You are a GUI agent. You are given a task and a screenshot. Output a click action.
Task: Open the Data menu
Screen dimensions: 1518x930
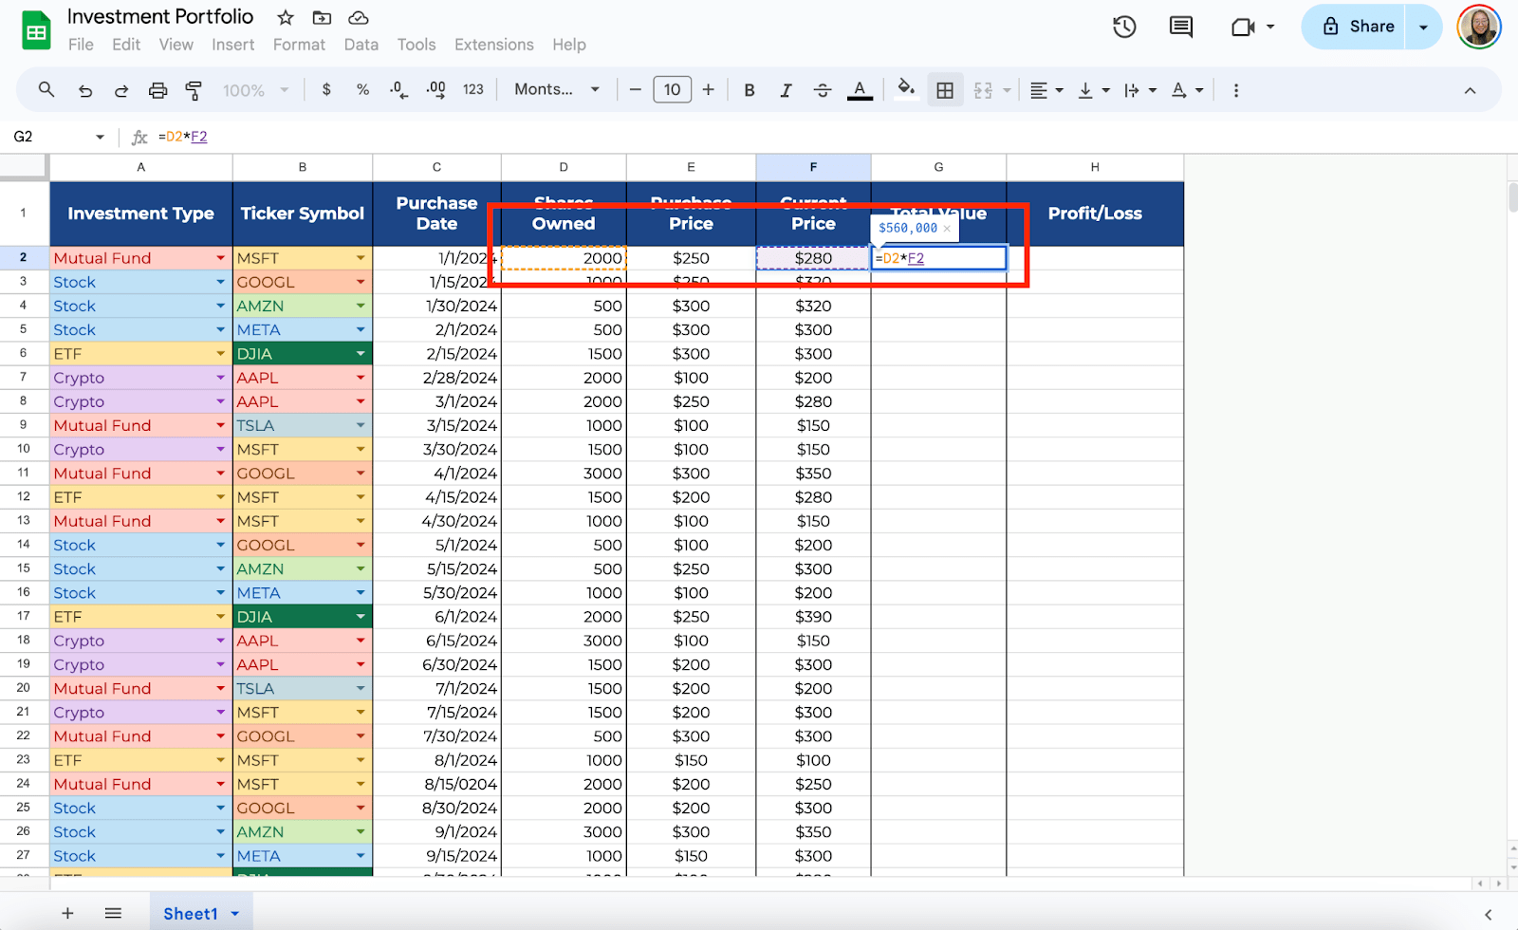coord(361,45)
